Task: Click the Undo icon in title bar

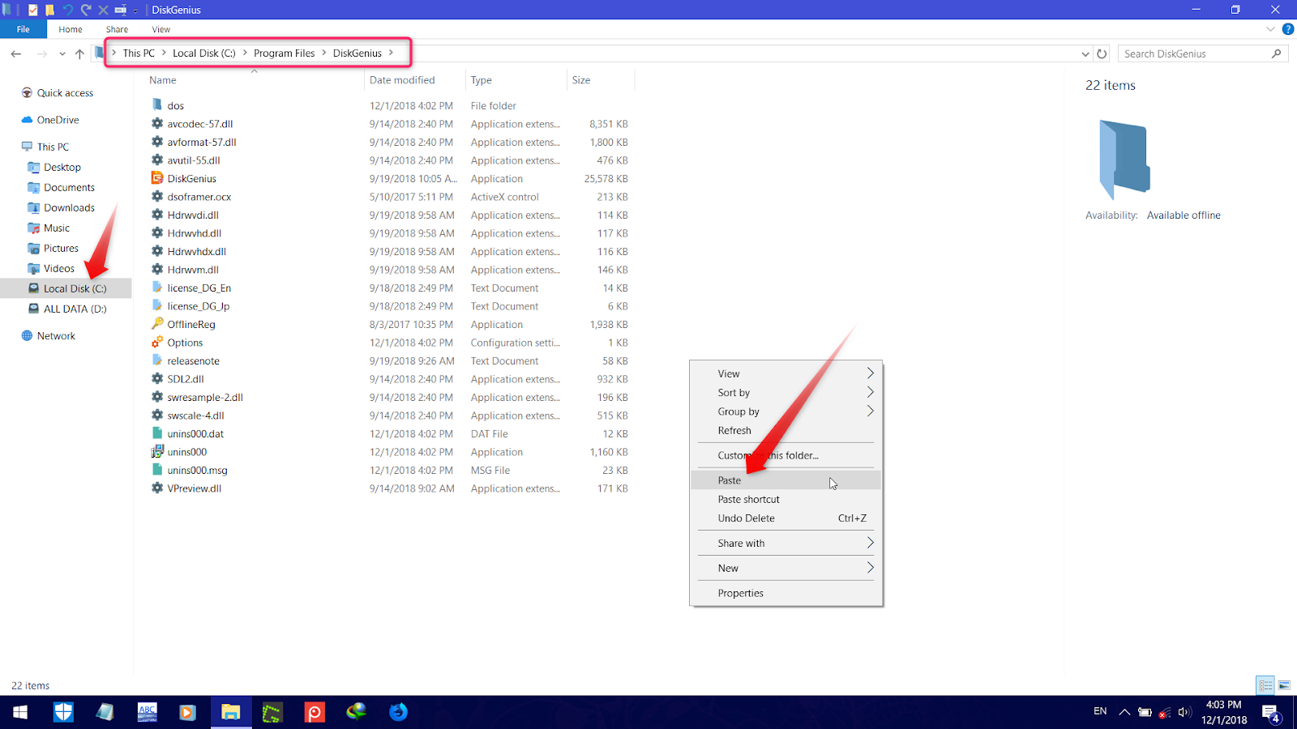Action: coord(67,10)
